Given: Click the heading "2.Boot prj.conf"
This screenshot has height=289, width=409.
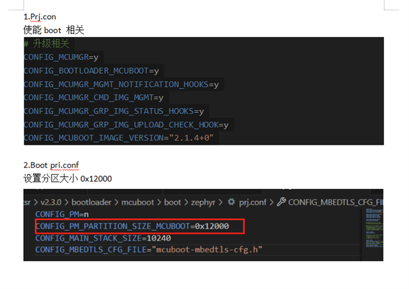Looking at the screenshot, I should tap(51, 165).
